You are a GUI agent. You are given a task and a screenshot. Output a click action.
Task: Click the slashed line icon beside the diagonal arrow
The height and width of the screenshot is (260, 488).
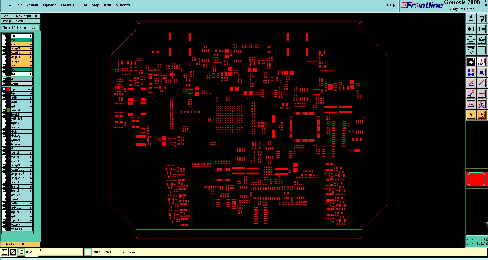tap(13, 252)
